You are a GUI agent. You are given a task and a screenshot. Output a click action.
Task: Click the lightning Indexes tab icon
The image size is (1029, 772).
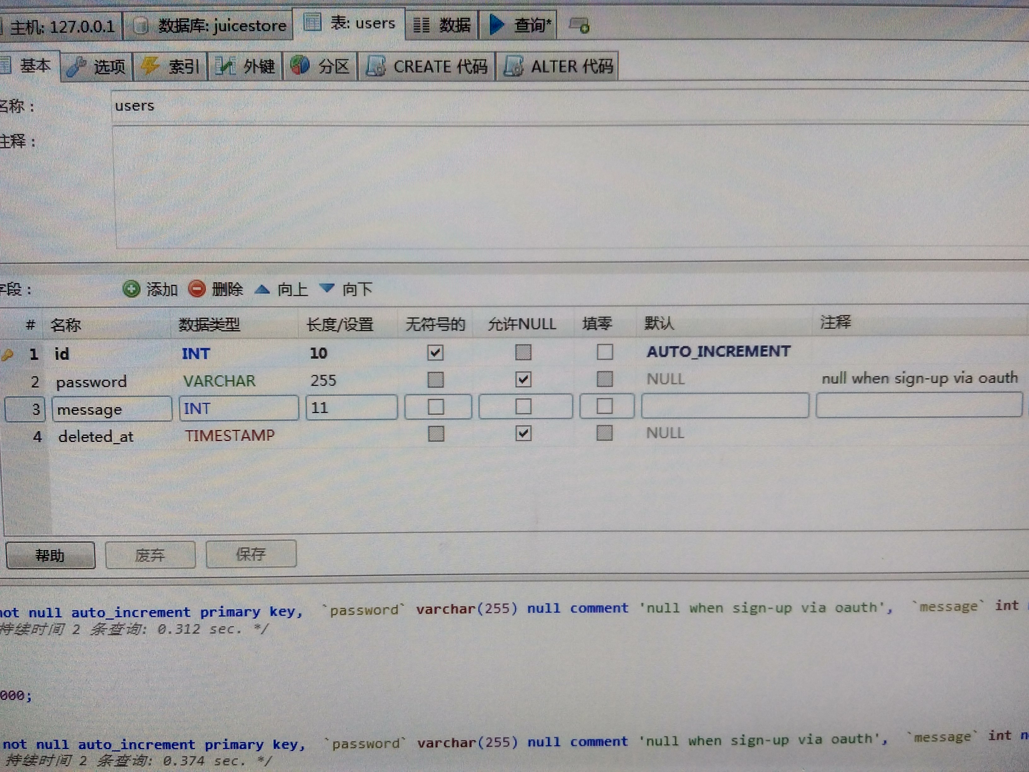tap(150, 66)
